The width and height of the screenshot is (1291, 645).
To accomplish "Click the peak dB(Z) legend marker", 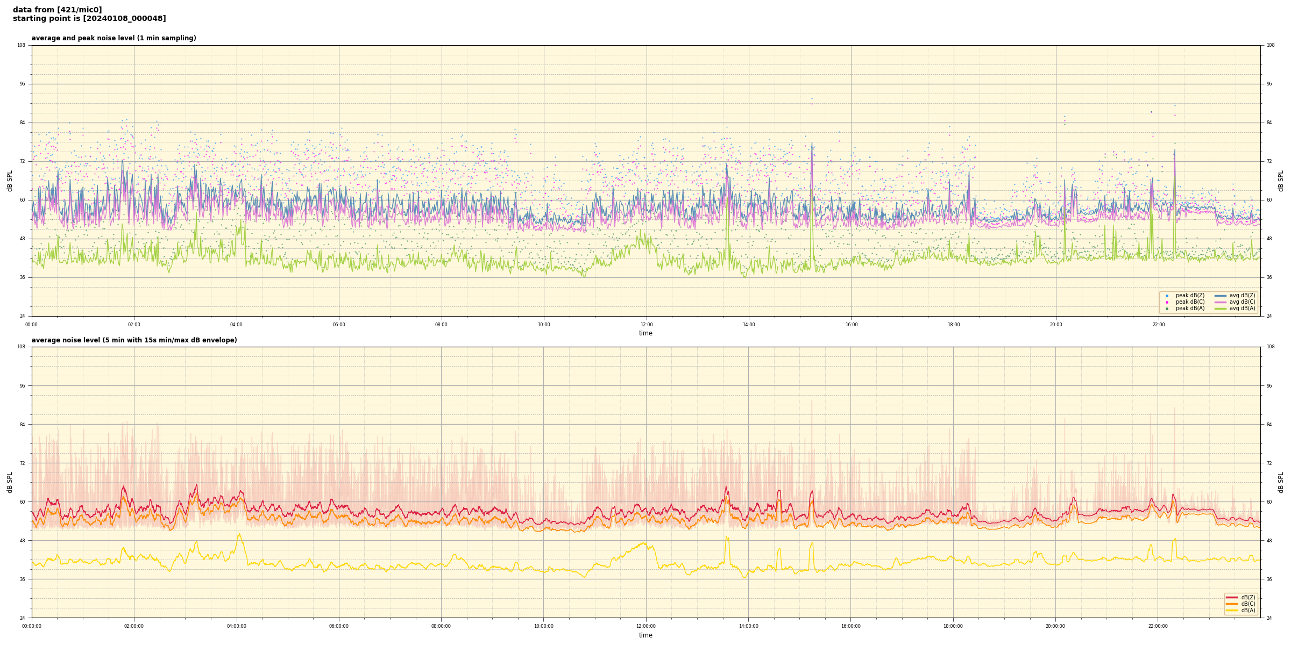I will click(1167, 296).
